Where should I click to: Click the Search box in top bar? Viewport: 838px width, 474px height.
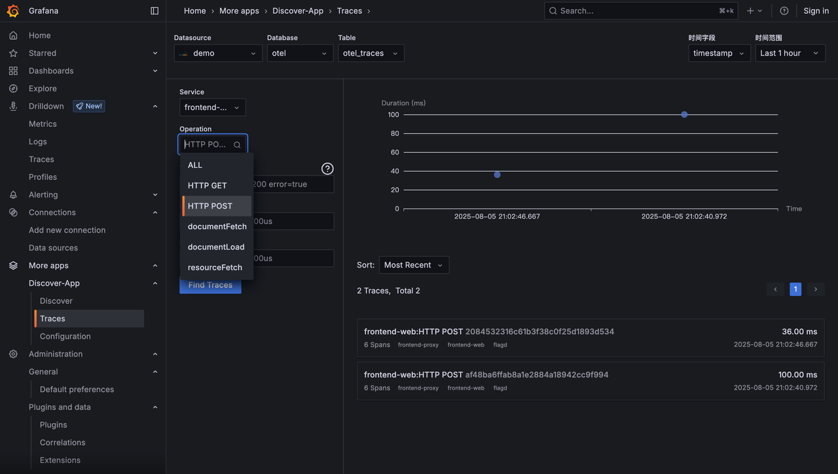pyautogui.click(x=641, y=10)
